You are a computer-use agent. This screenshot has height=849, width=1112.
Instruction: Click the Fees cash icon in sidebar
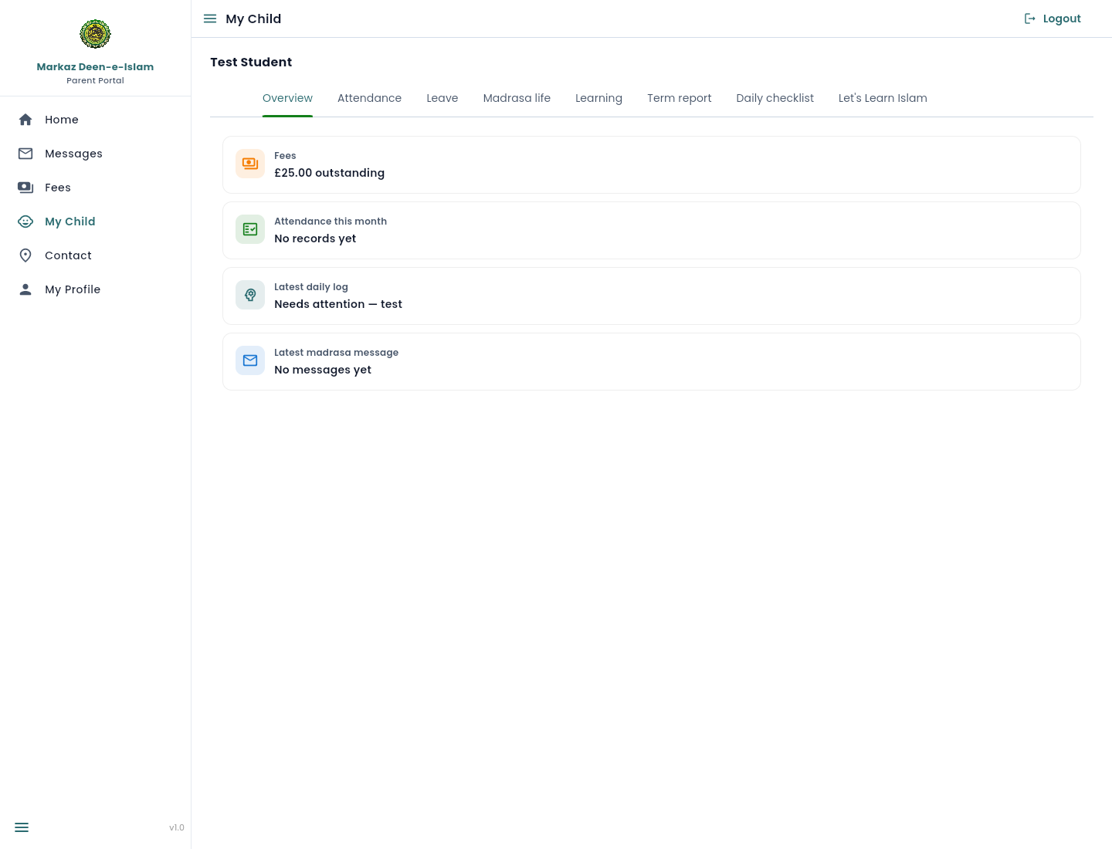click(25, 188)
